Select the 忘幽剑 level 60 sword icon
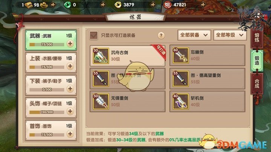 click(x=181, y=55)
